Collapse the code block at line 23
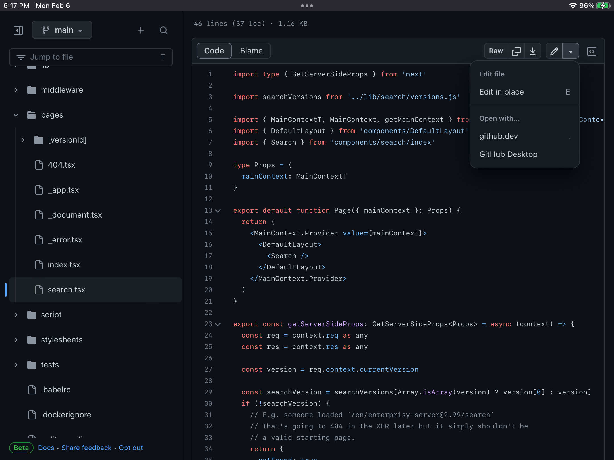614x460 pixels. pyautogui.click(x=218, y=324)
